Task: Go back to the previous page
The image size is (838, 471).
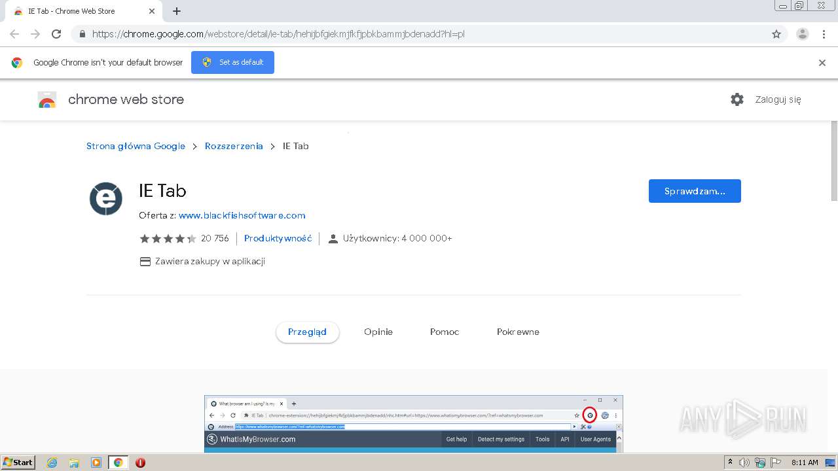Action: tap(14, 34)
